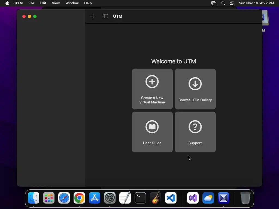Screen dimensions: 279x209
Task: Click the UTM app icon in the Dock
Action: [223, 198]
